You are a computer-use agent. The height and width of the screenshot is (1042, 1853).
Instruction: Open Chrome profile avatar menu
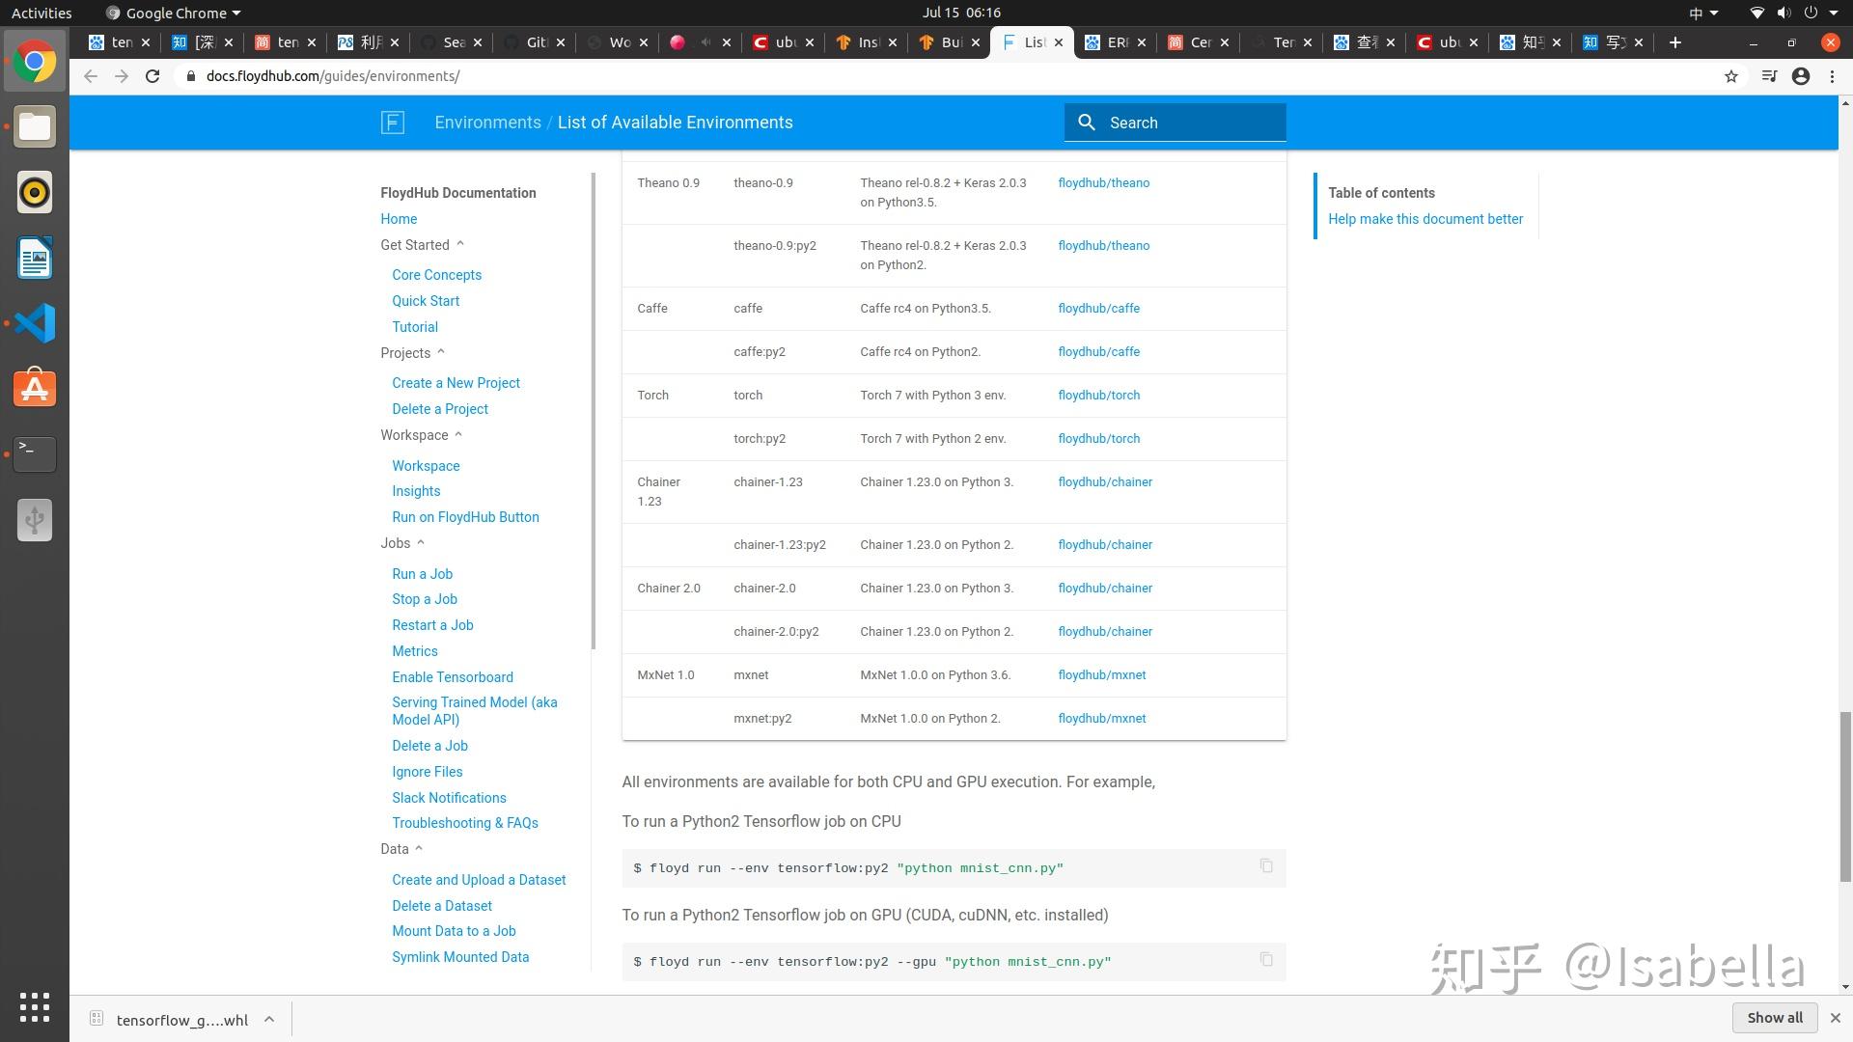pyautogui.click(x=1801, y=76)
